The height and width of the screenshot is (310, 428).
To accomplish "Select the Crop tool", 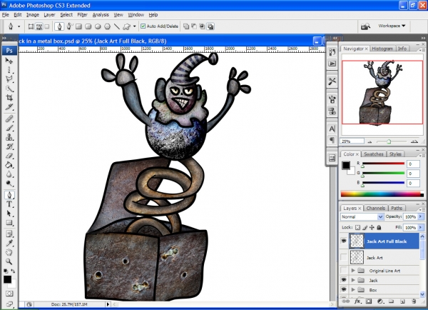I will click(x=9, y=98).
